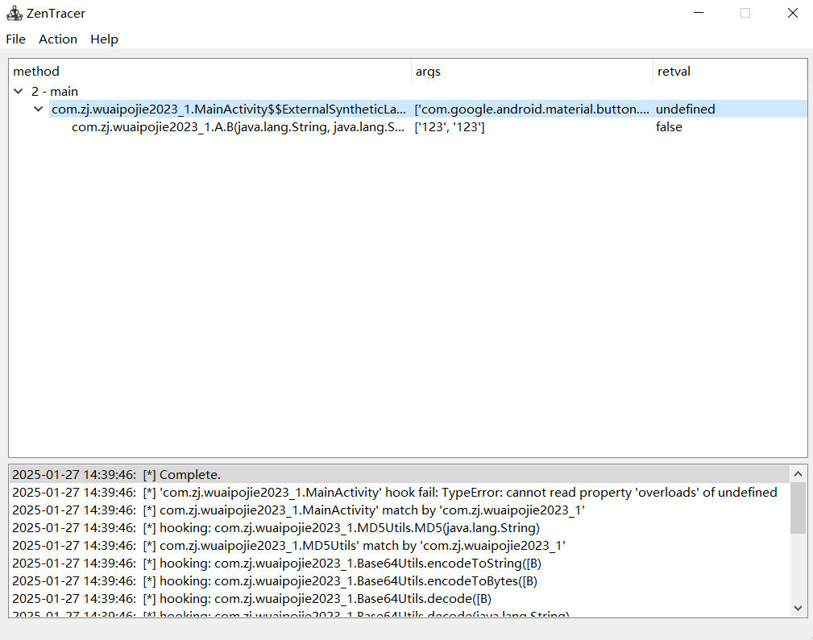Select the '2 - main' tree row

[x=55, y=92]
